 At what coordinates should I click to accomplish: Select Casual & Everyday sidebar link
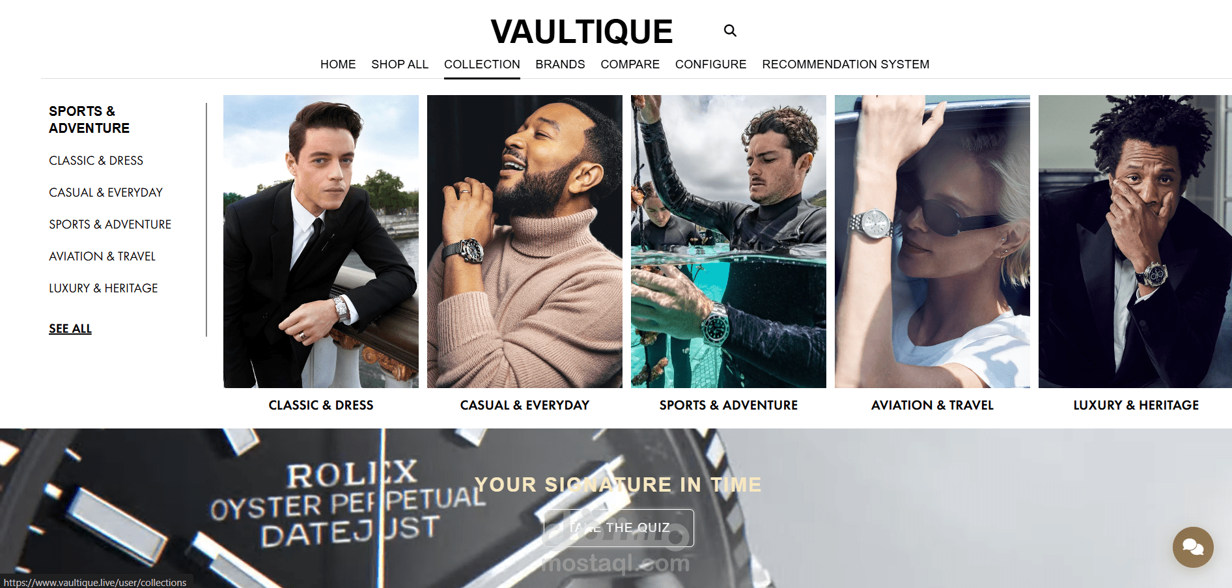tap(105, 192)
